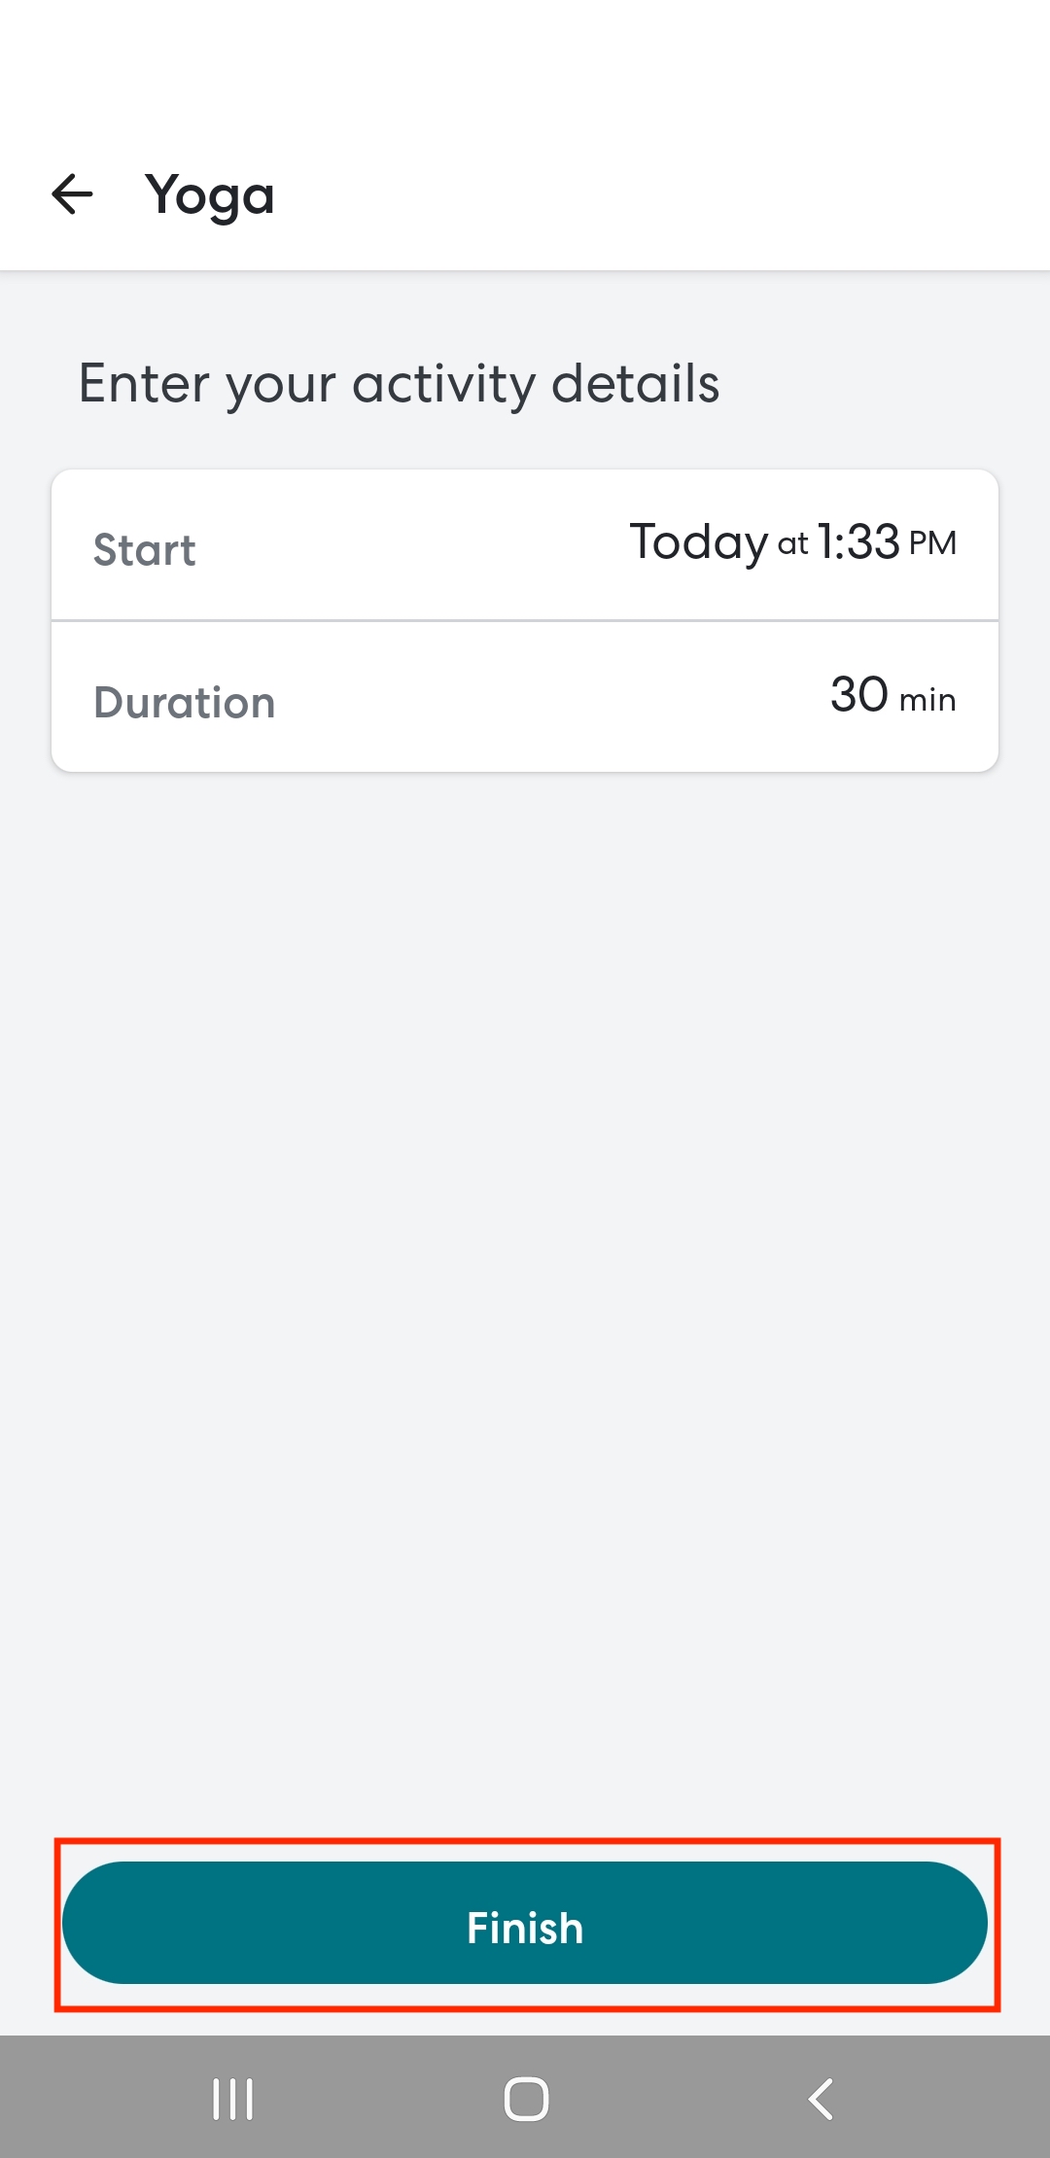
Task: Open the recent apps navigation button
Action: (233, 2099)
